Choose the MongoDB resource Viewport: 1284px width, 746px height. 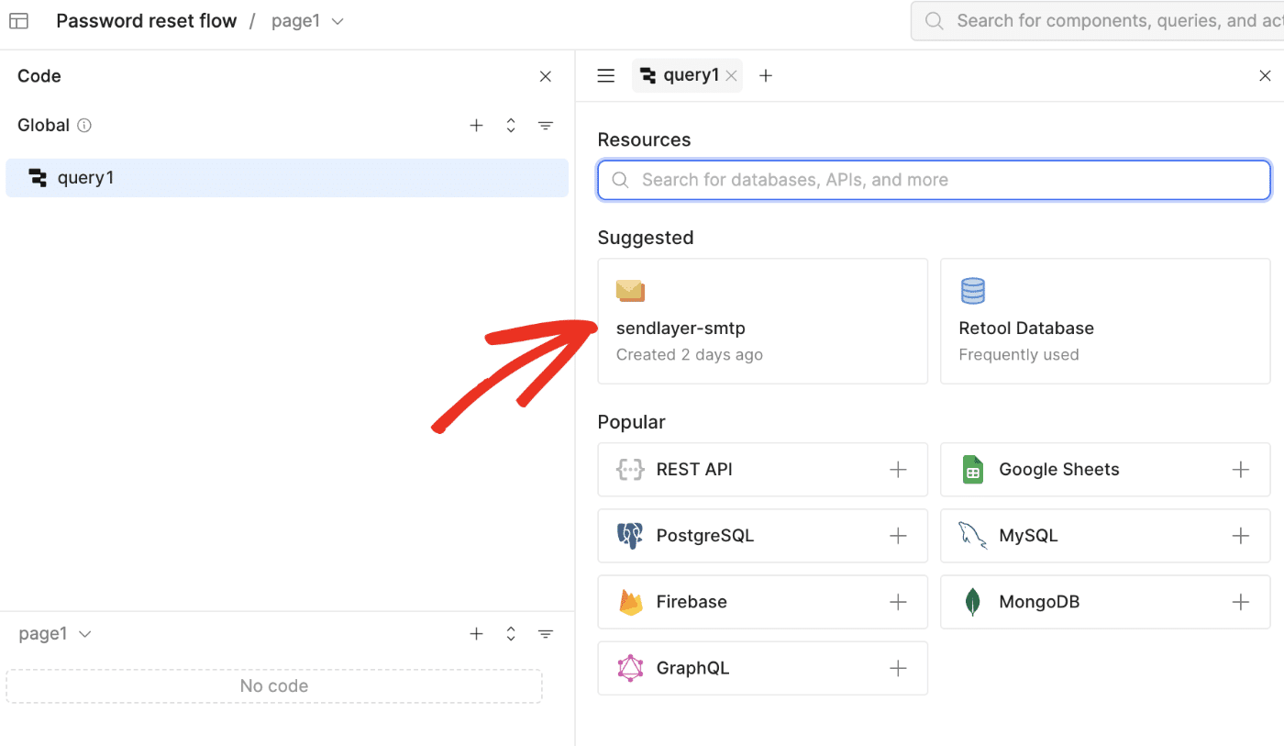pos(1105,602)
